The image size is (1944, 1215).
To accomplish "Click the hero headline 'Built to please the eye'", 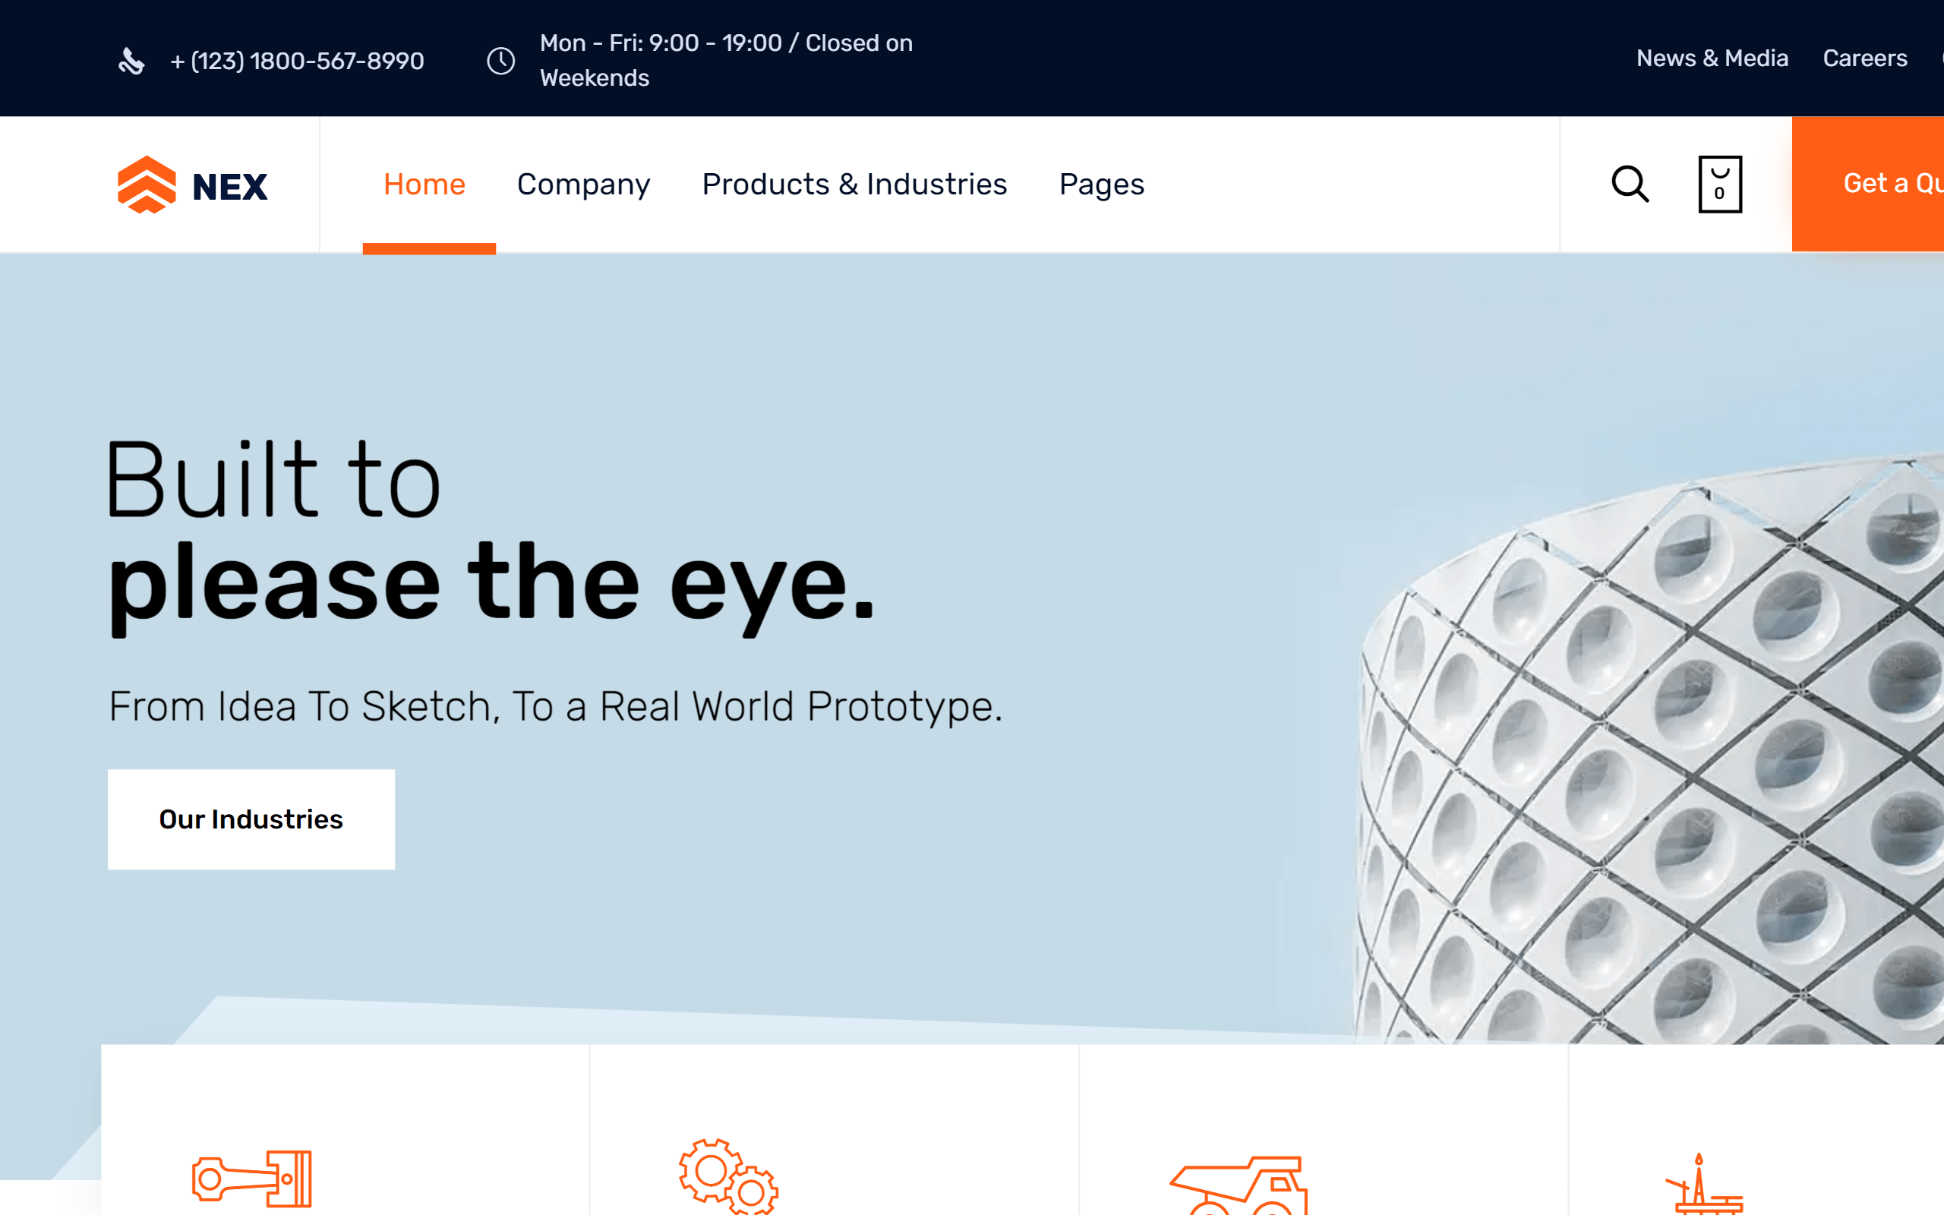I will [x=490, y=530].
